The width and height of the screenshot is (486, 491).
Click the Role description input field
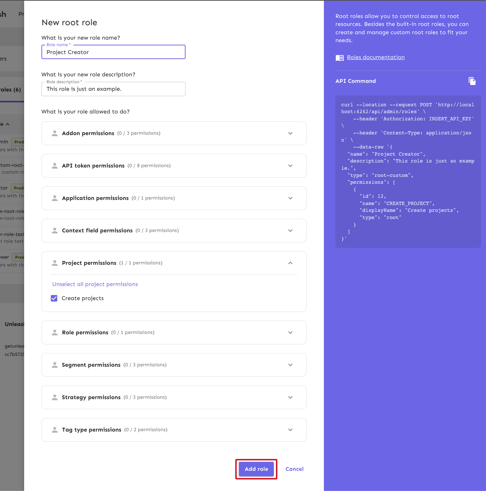[113, 89]
